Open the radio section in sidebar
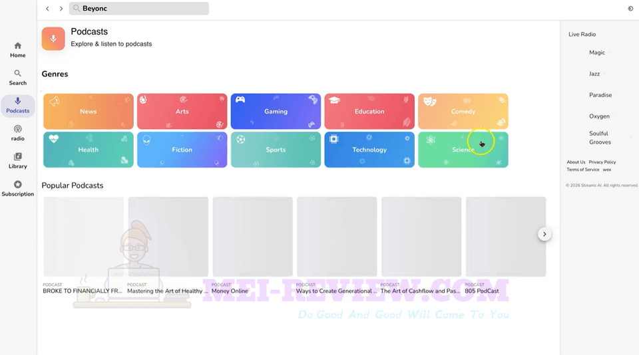 (x=17, y=133)
